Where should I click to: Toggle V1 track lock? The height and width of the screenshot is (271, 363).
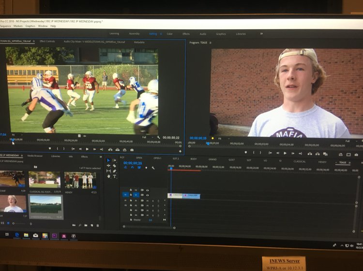[x=131, y=195]
